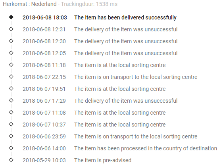Select 'The item is pre-advised' status text
221x165 pixels.
[103, 160]
